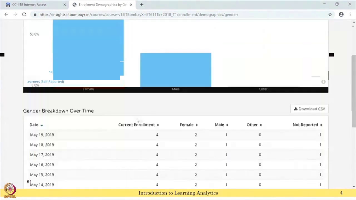Click the Gender Breakdown Over Time heading
Screen dimensions: 356x200
point(58,111)
